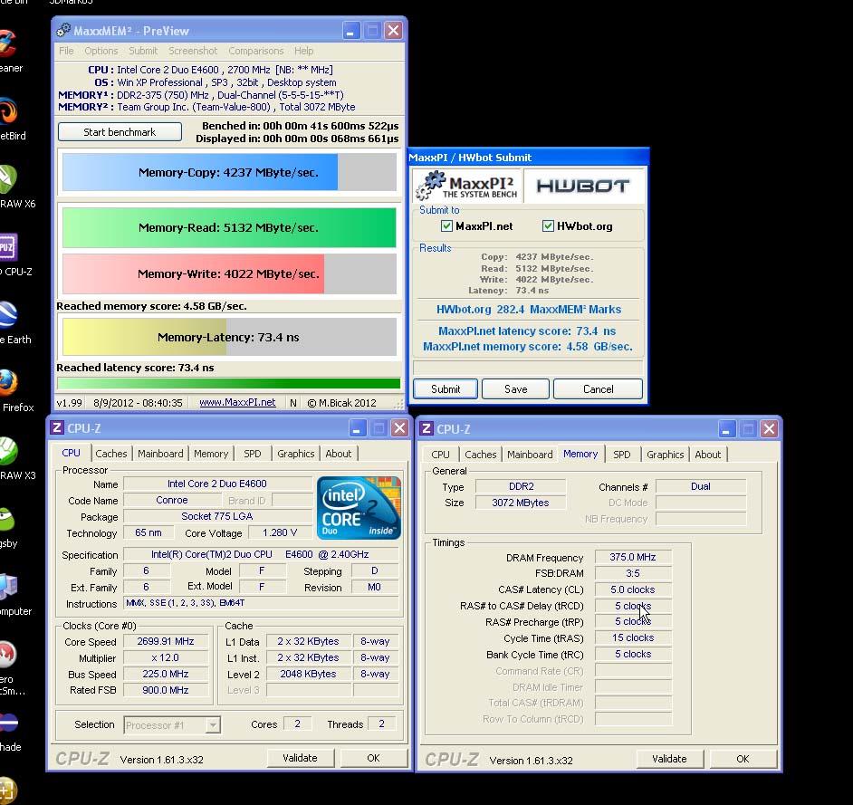The width and height of the screenshot is (853, 805).
Task: Close the right CPU-Z Memory window
Action: pyautogui.click(x=769, y=429)
